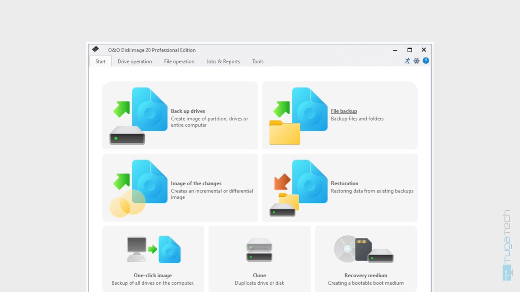This screenshot has width=520, height=292.
Task: Click 'Restoring data from existing backups' text
Action: 372,191
